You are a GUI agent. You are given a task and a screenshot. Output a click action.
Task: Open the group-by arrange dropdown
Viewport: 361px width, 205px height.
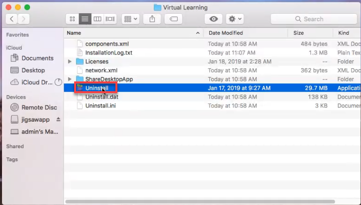coord(131,19)
